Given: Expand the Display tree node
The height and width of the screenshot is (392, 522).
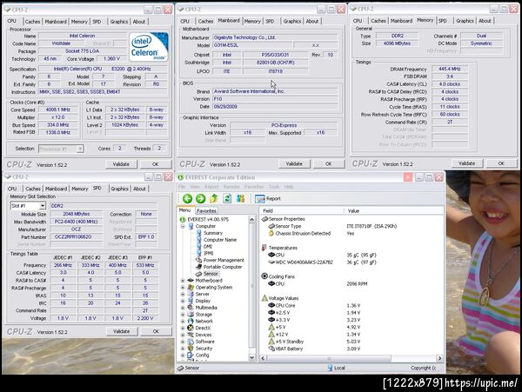Looking at the screenshot, I should [183, 301].
